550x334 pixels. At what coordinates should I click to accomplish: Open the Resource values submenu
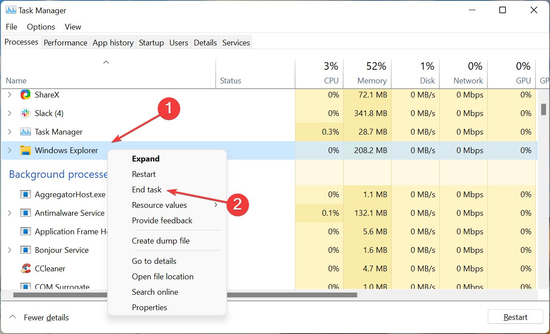pyautogui.click(x=159, y=205)
